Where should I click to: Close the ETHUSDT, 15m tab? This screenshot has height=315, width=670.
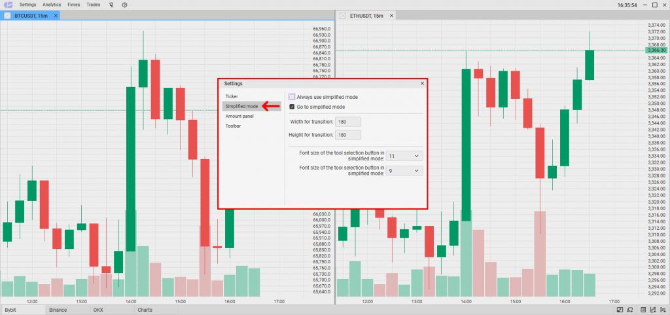tap(391, 16)
